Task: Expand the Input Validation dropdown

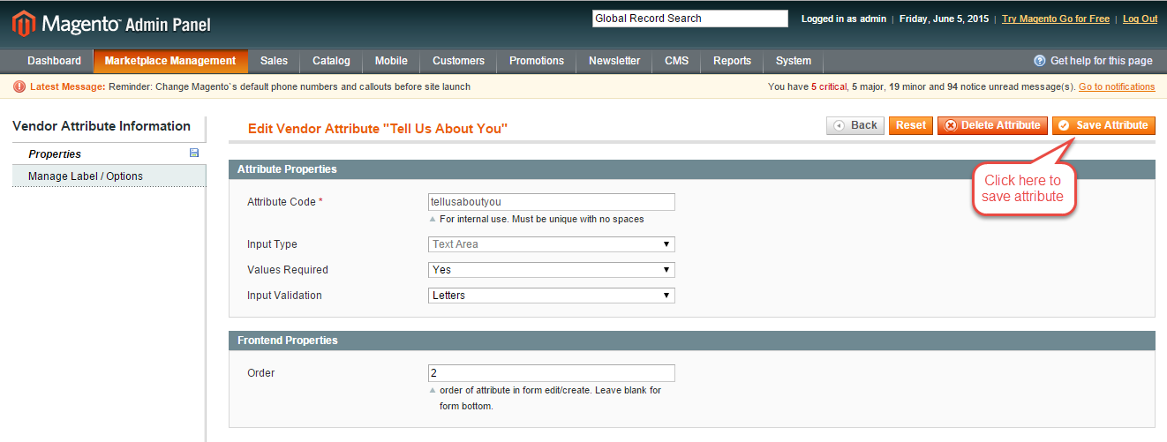Action: pyautogui.click(x=552, y=296)
